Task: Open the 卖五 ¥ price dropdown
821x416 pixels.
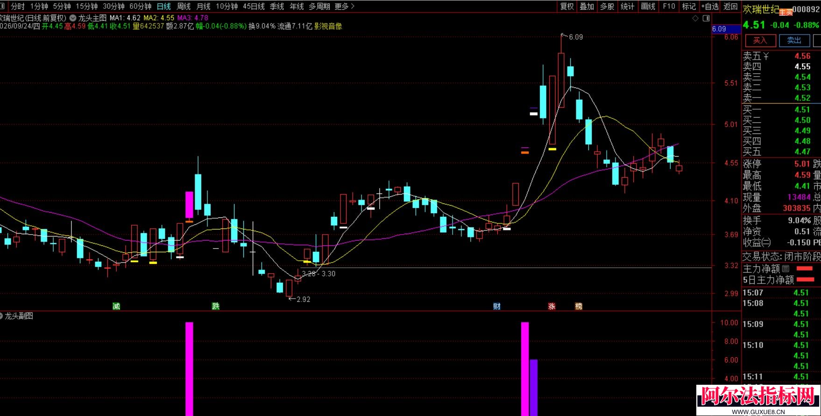Action: (x=766, y=56)
